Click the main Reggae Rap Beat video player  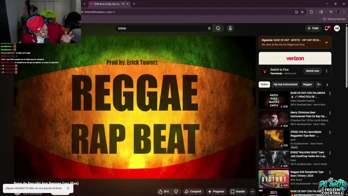[135, 107]
